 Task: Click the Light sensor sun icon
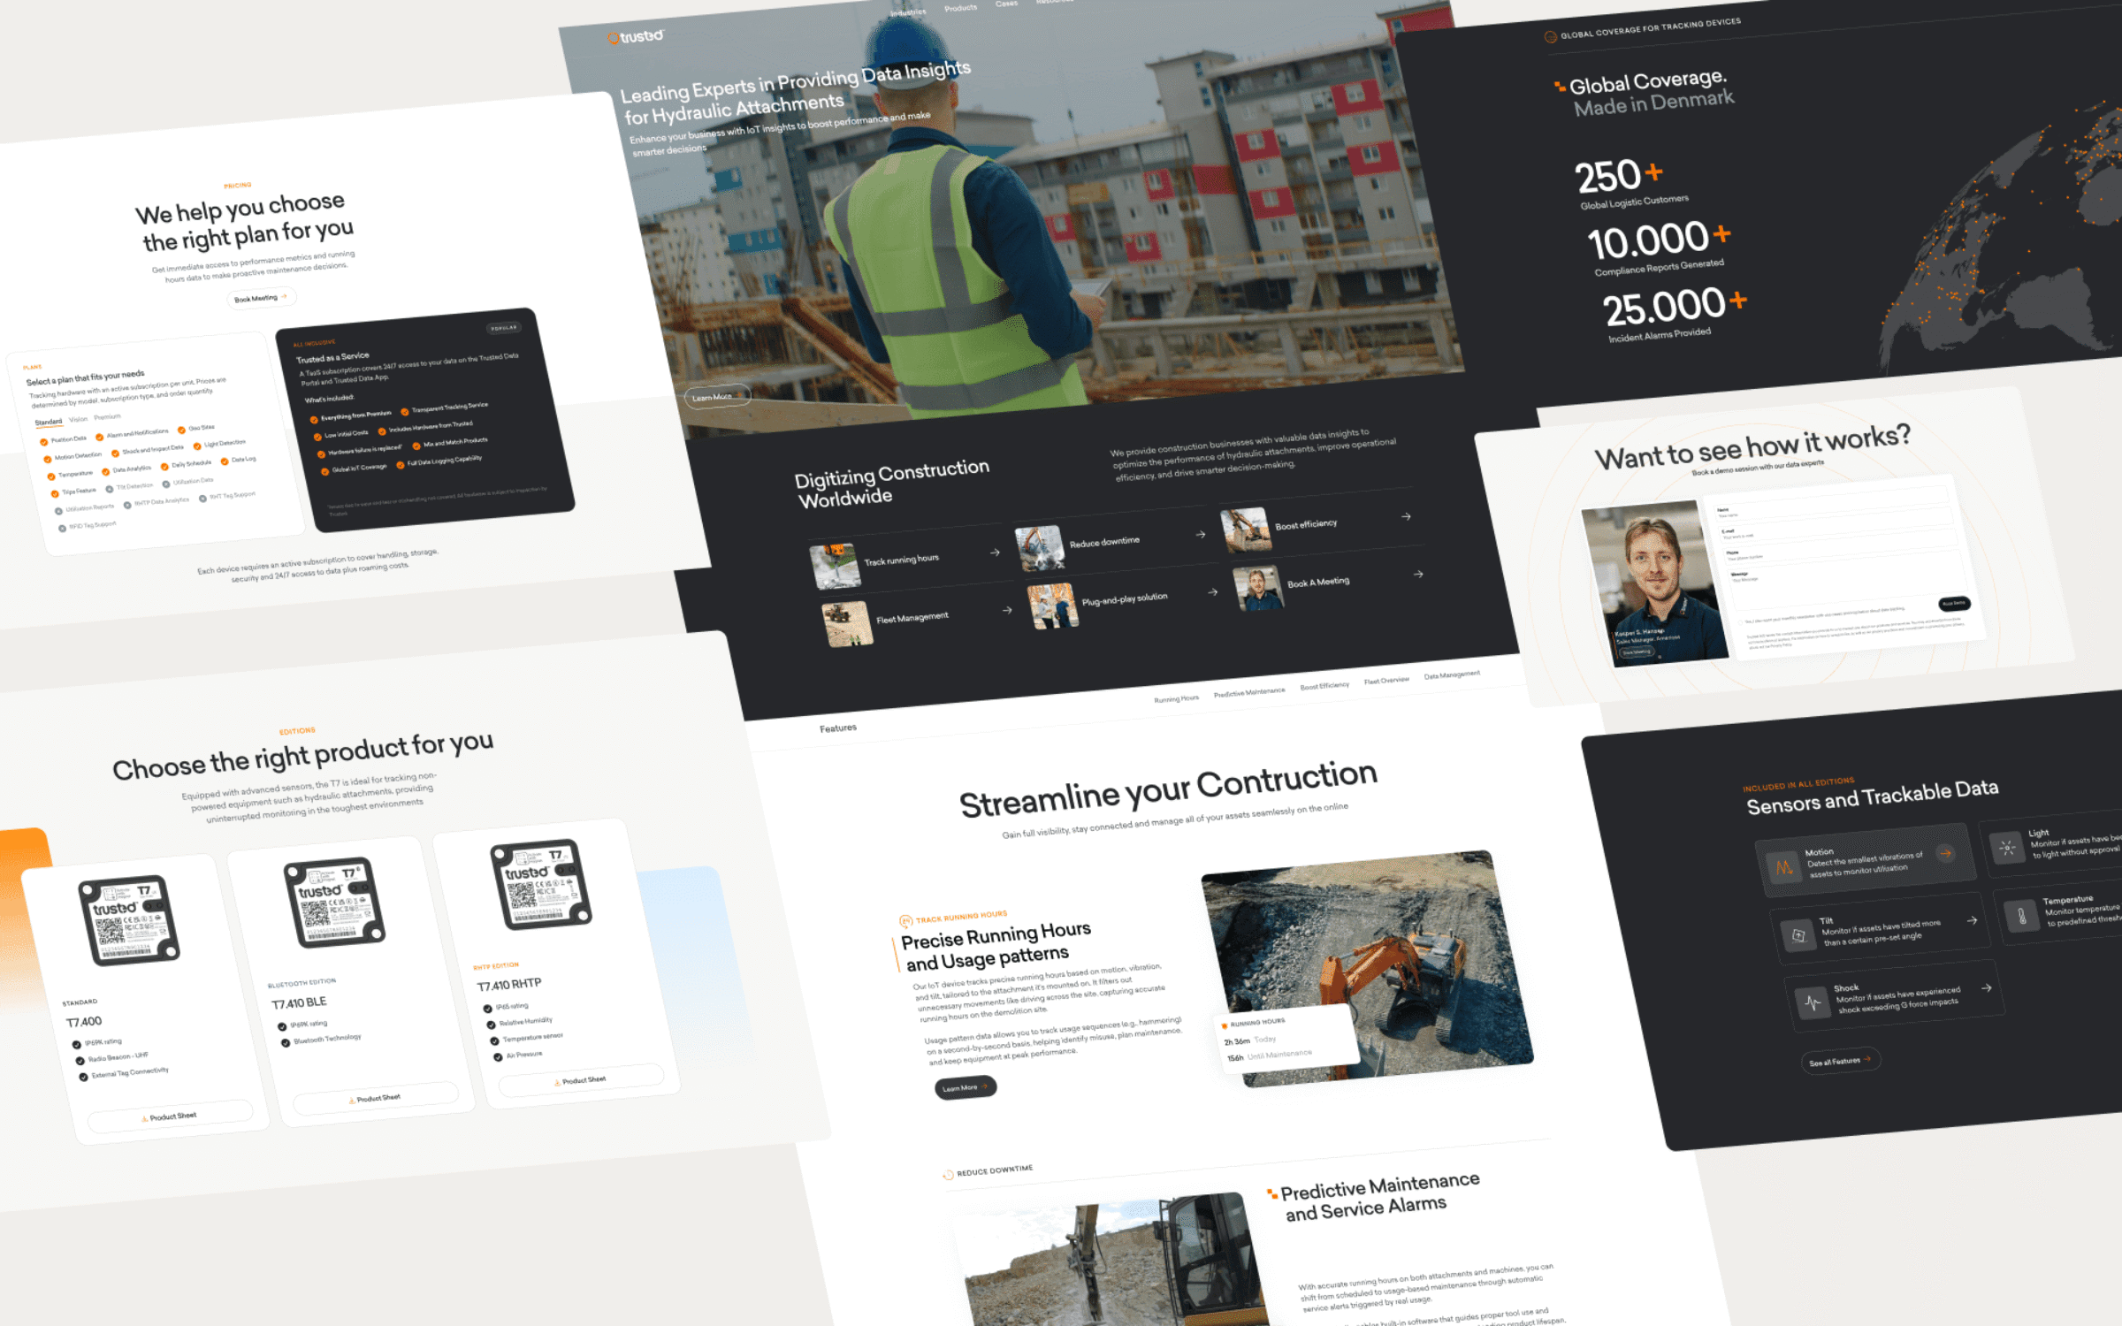2007,848
